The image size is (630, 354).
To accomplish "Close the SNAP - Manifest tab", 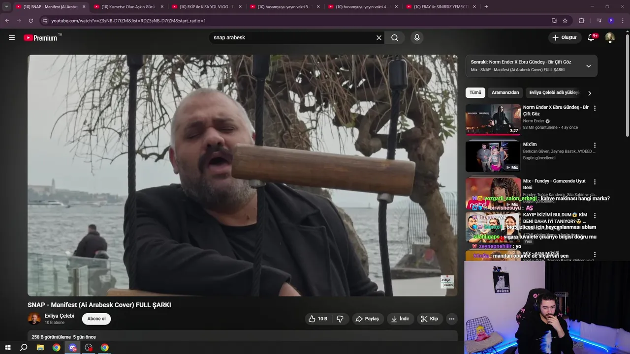I will point(84,7).
